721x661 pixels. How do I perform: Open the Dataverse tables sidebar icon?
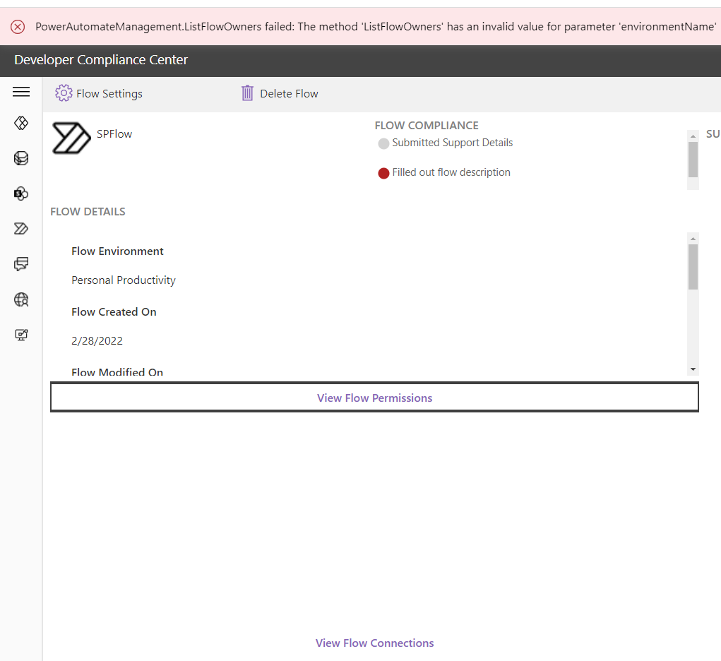pyautogui.click(x=21, y=158)
